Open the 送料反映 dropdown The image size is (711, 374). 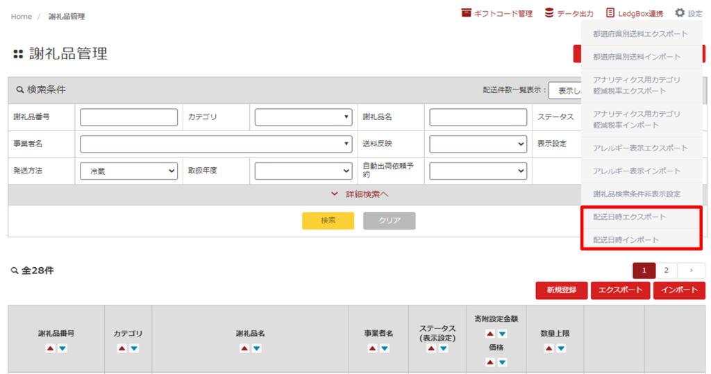coord(478,144)
